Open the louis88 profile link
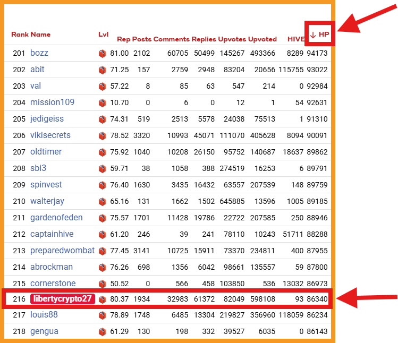This screenshot has width=398, height=343. click(44, 315)
